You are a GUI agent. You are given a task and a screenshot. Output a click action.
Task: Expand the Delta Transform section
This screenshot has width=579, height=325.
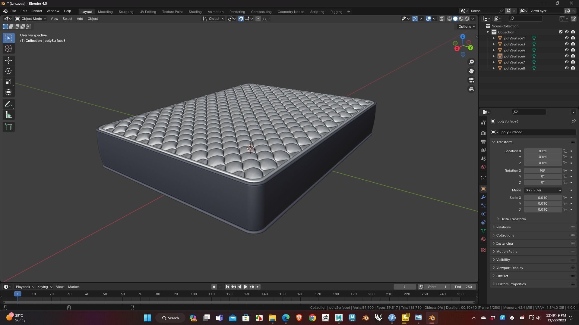click(513, 219)
